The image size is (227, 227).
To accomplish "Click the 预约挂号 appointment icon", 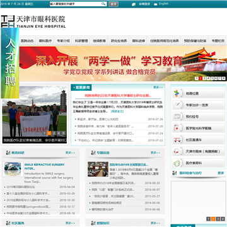I will 177,117.
